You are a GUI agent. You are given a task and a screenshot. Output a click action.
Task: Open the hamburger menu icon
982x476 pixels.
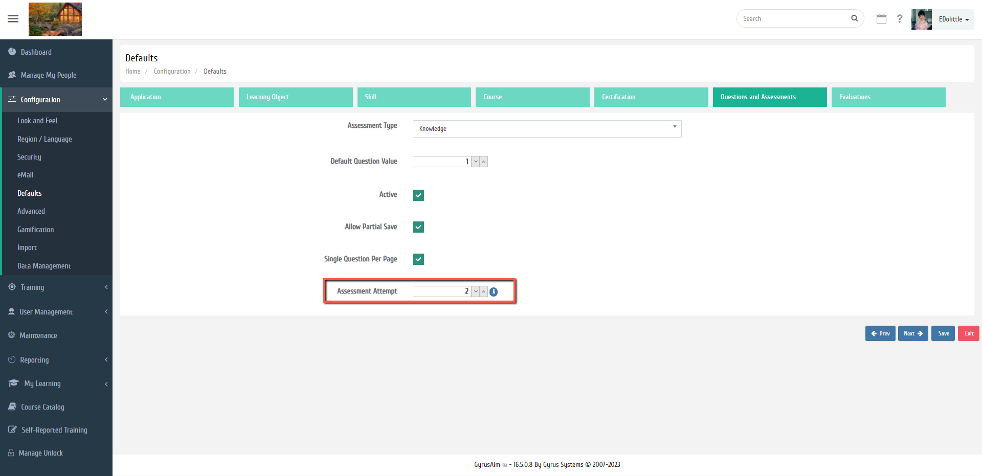[x=13, y=19]
